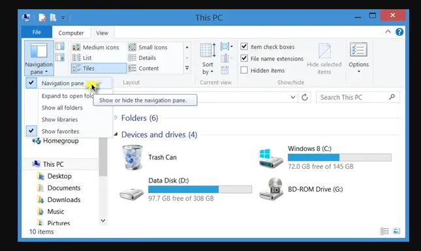421x251 pixels.
Task: Open Downloads in navigation tree
Action: 59,199
